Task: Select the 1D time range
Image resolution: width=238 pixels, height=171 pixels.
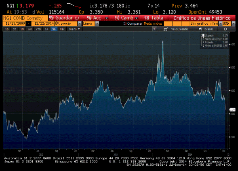Action: click(7, 29)
